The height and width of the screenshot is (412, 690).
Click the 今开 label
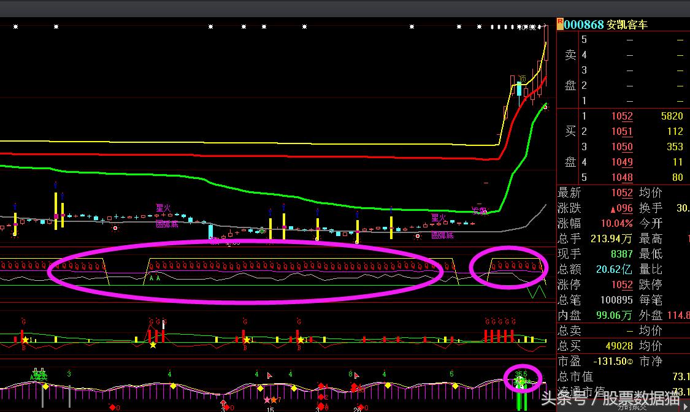[650, 223]
